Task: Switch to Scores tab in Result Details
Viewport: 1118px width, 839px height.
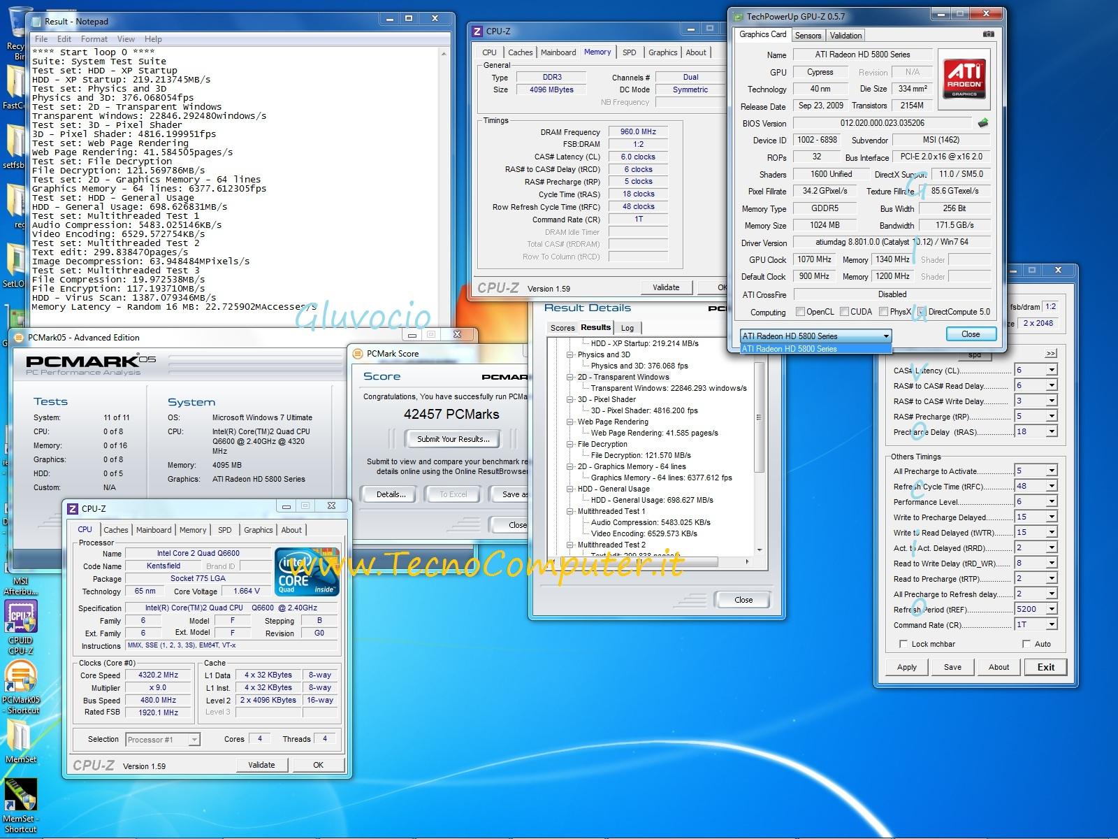Action: [562, 328]
